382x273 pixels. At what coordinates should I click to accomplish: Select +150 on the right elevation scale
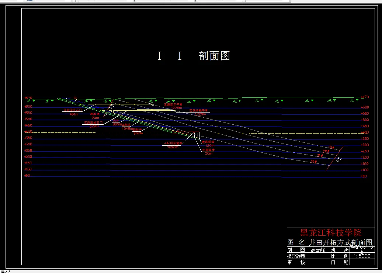[x=365, y=164]
